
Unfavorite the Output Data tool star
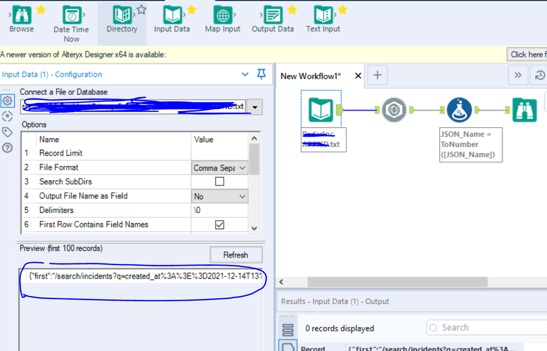(292, 9)
